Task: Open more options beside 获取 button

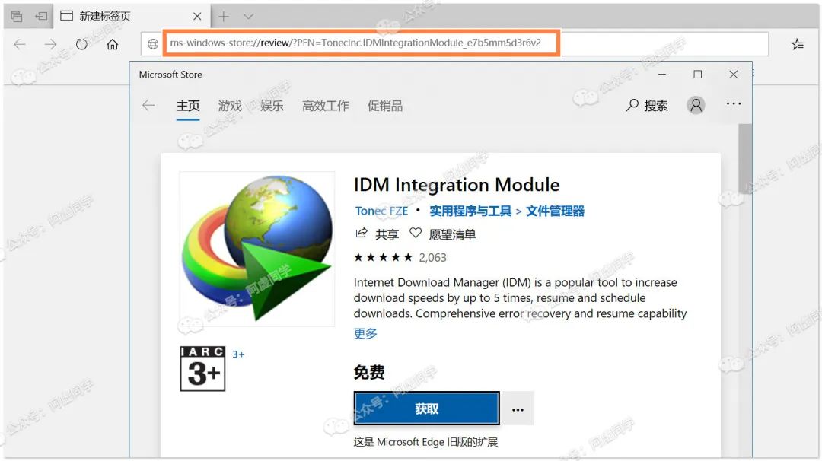Action: click(518, 408)
